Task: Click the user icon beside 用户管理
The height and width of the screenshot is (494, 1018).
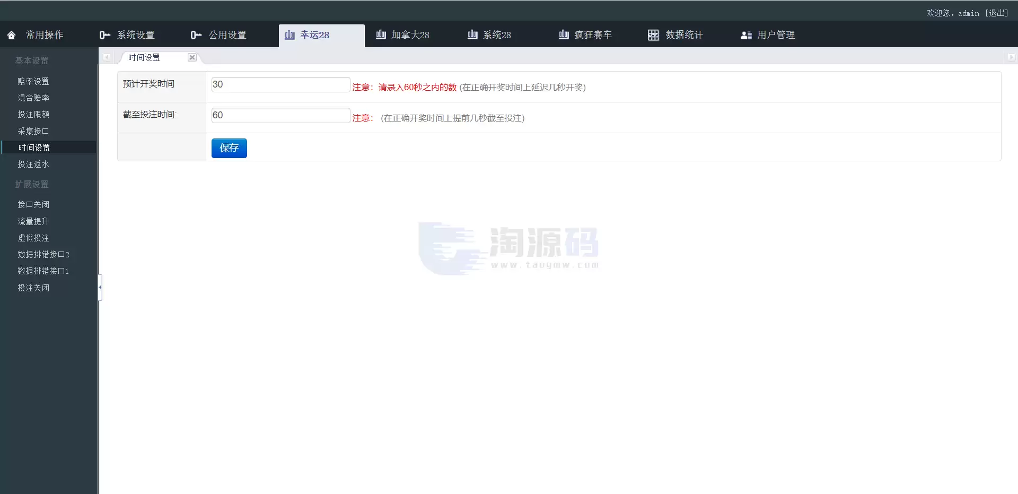Action: click(746, 35)
